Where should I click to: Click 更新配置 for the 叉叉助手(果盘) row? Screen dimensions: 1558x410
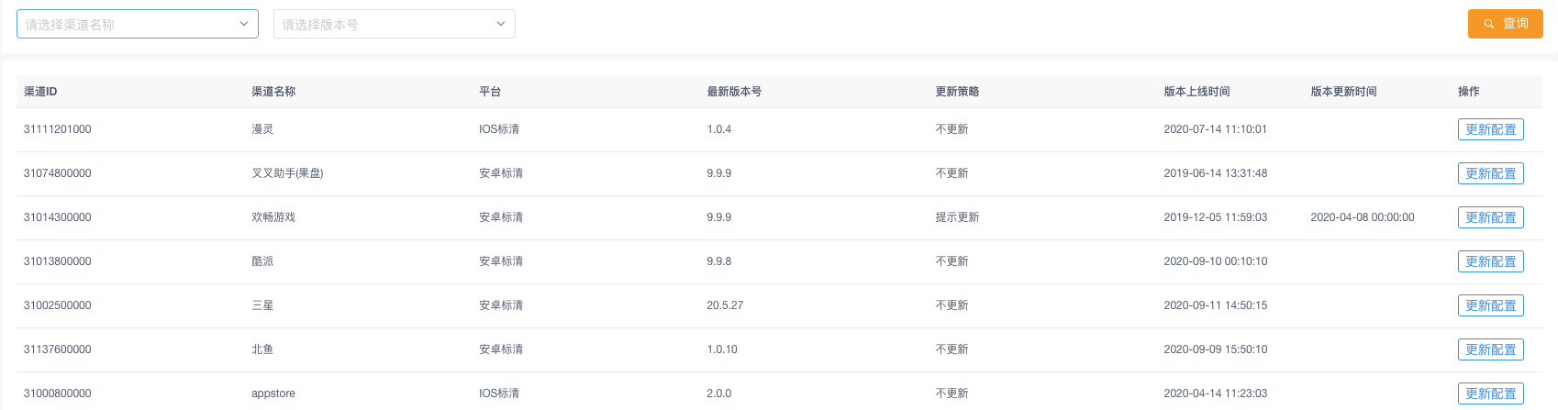click(x=1490, y=173)
